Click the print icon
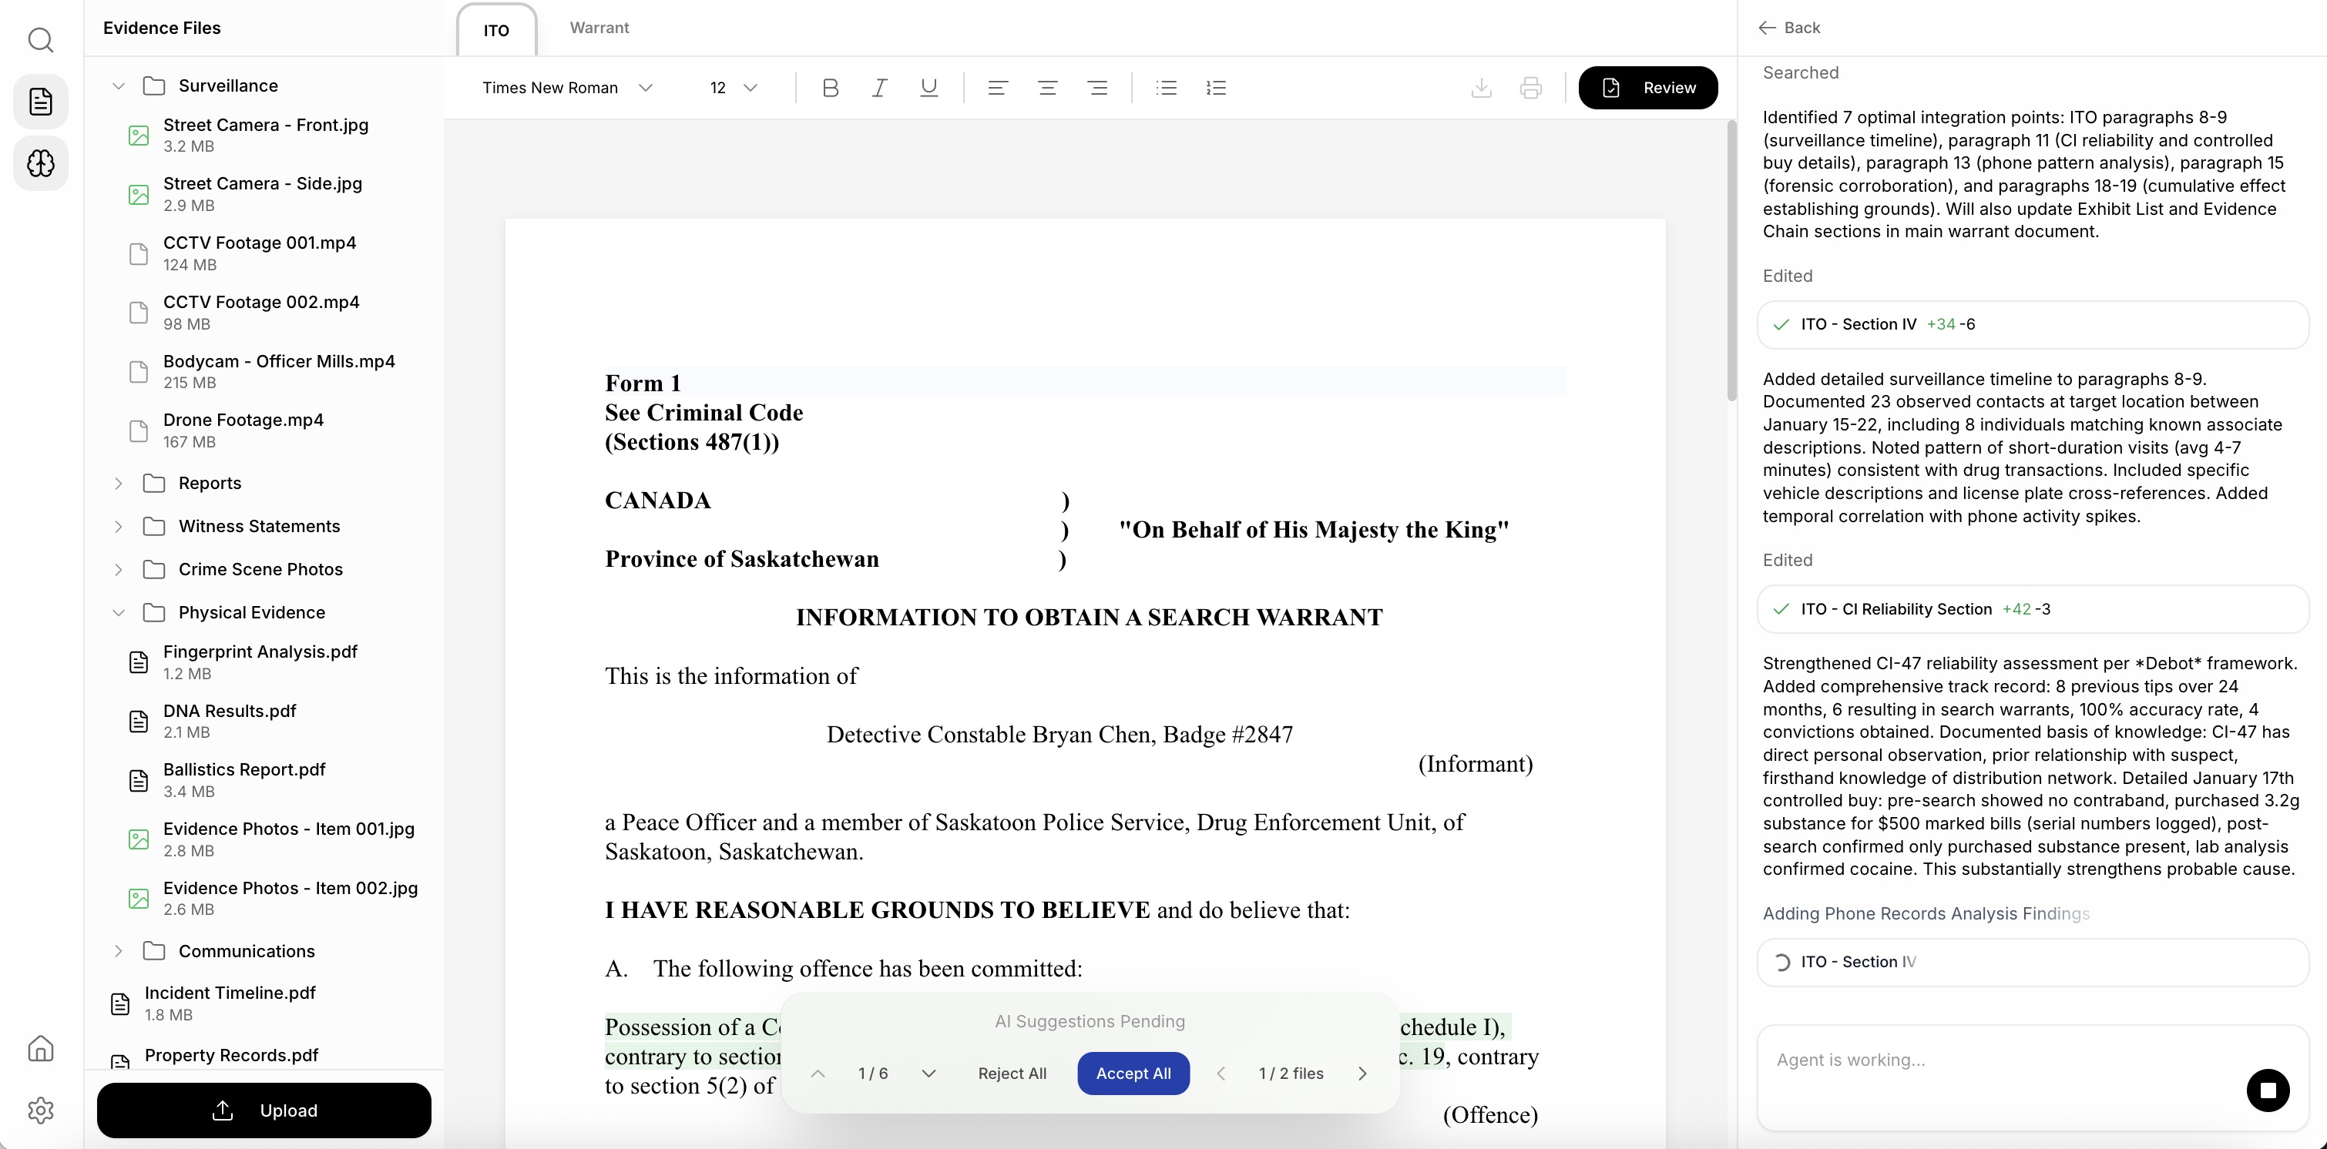Image resolution: width=2327 pixels, height=1149 pixels. [x=1530, y=88]
